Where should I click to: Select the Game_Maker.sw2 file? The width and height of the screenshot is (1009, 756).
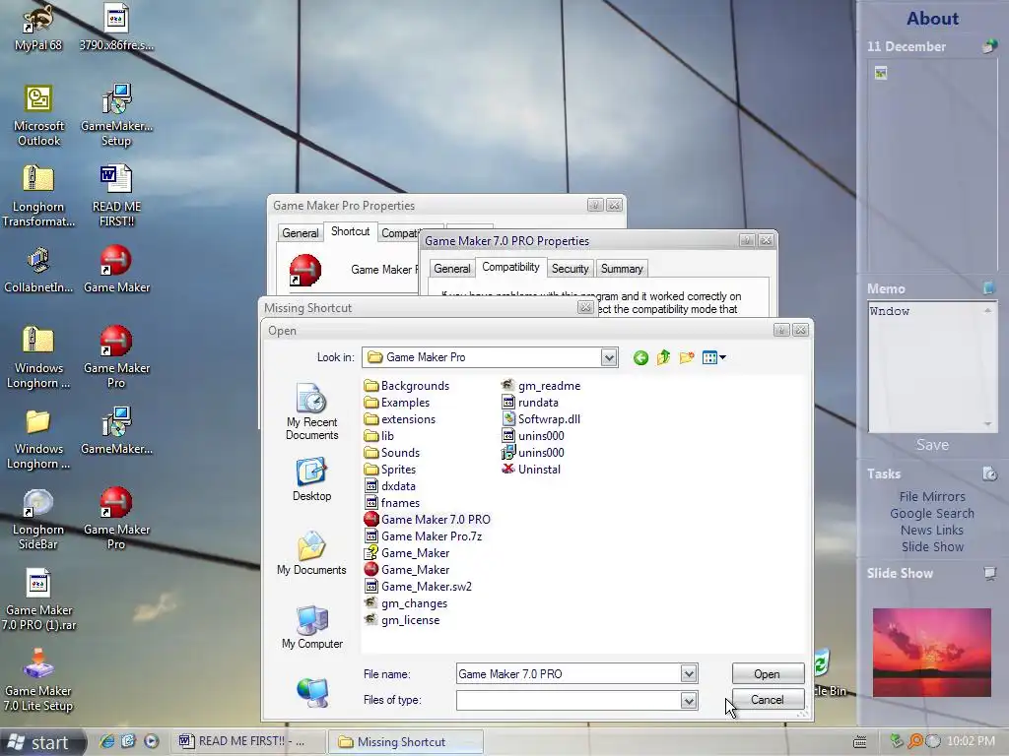coord(418,587)
